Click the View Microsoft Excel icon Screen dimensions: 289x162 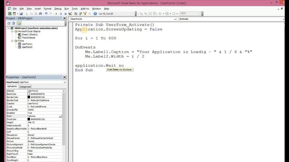9,13
